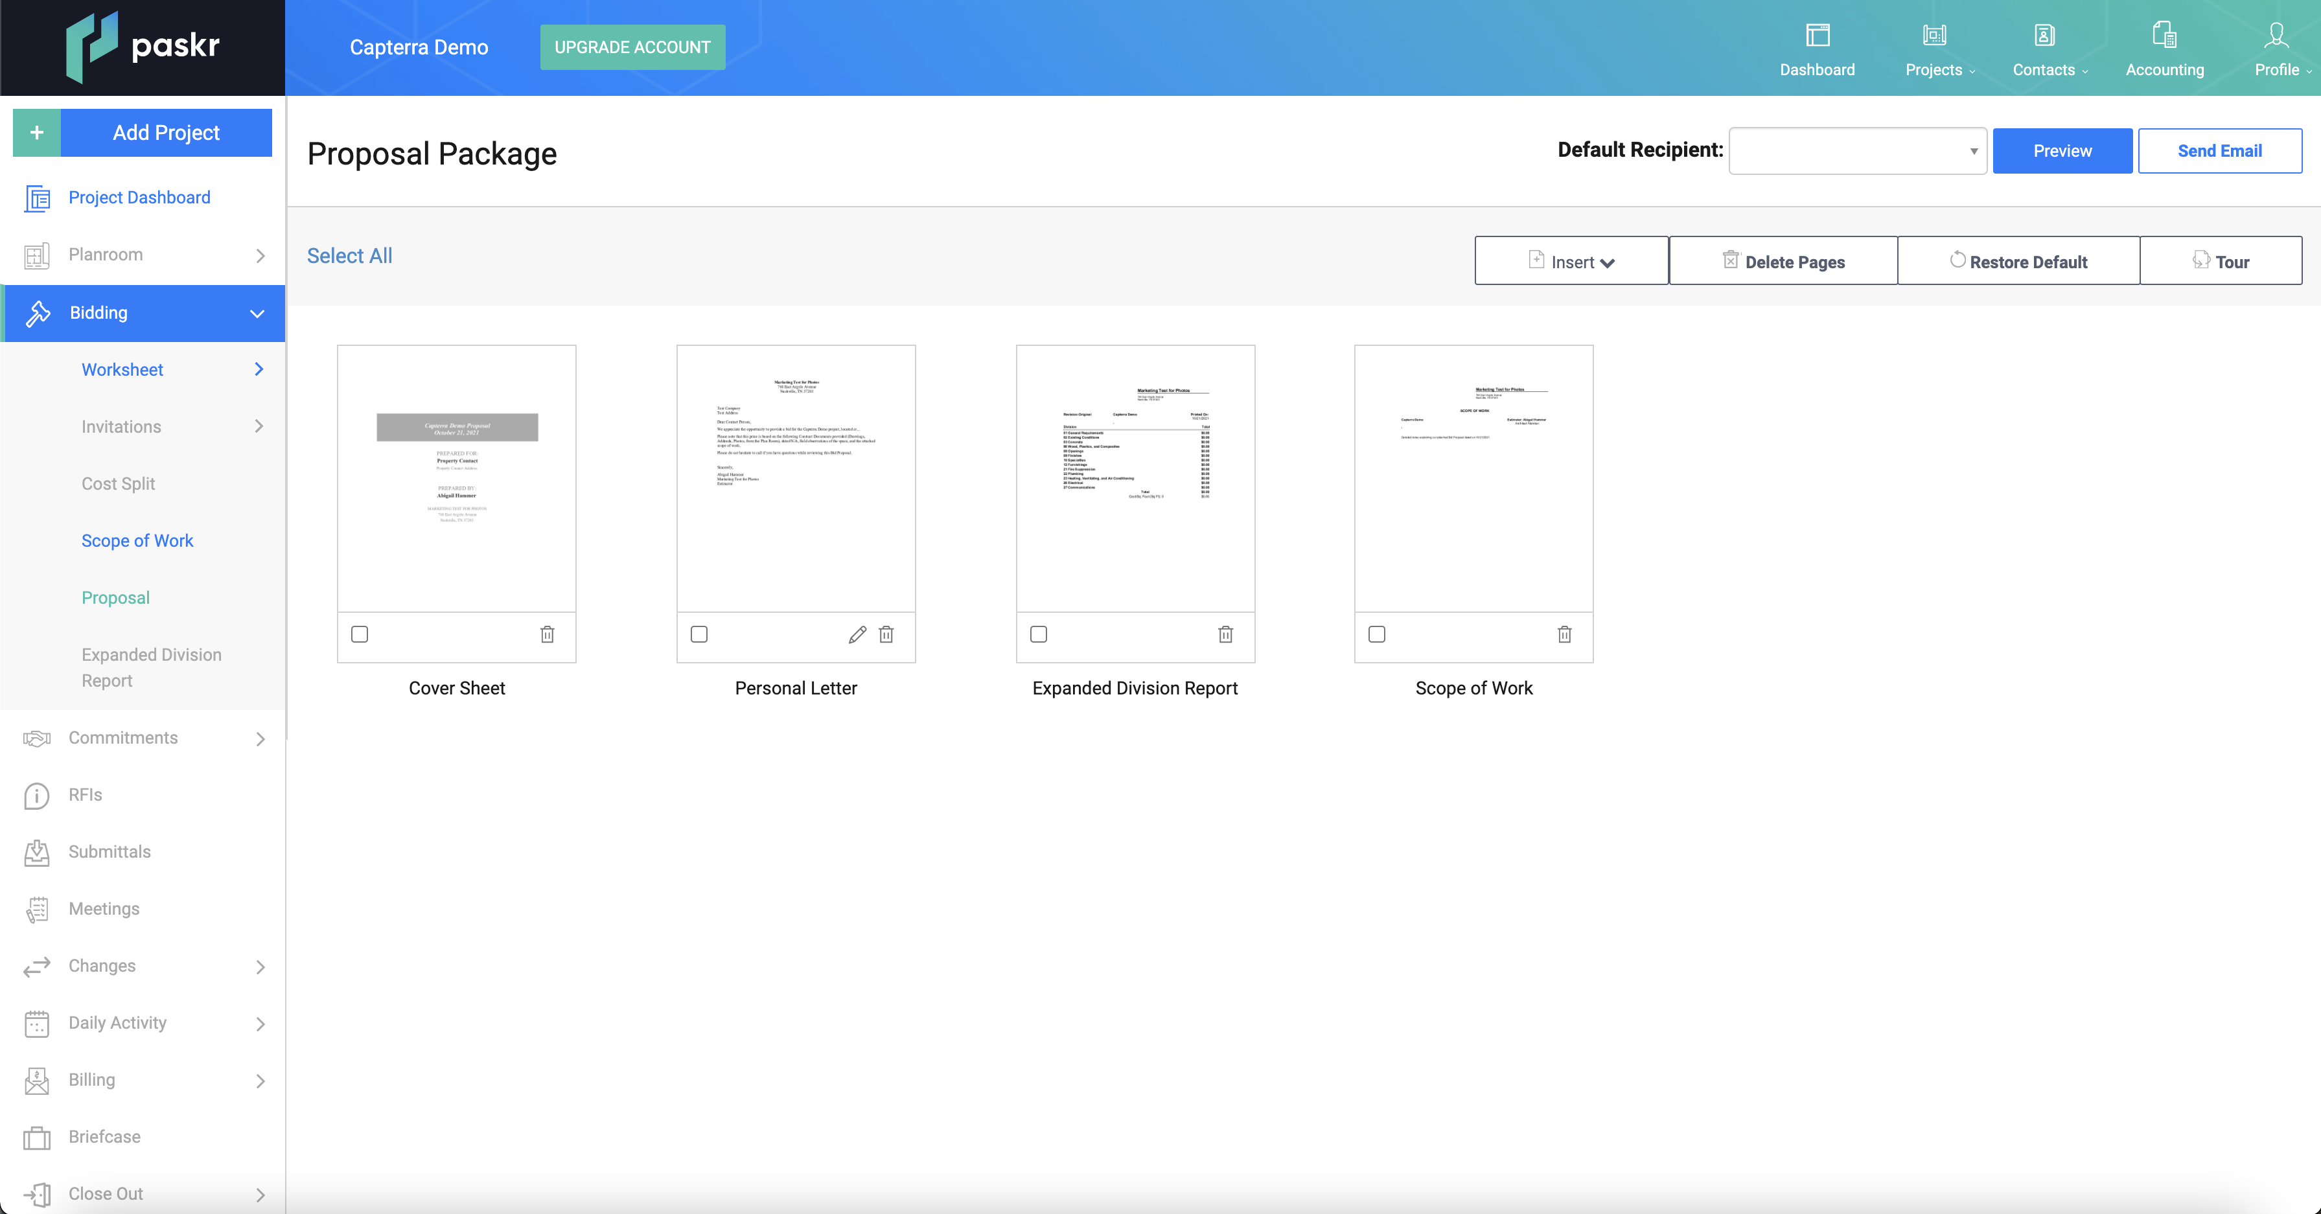Select the Scope of Work page checkbox
2321x1214 pixels.
click(1377, 635)
